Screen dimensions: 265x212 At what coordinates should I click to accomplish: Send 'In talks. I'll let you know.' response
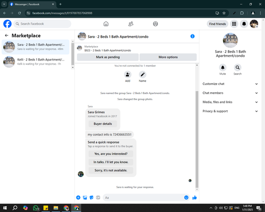click(x=111, y=162)
